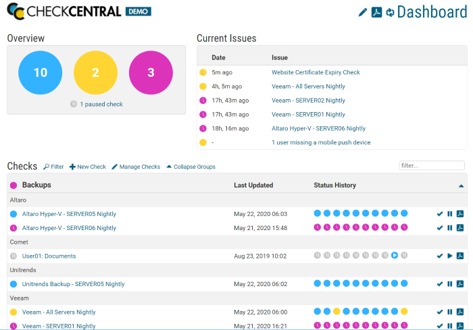Click the Backups group header label

(36, 185)
